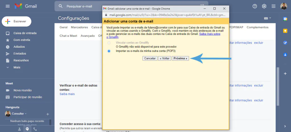Image resolution: width=291 pixels, height=132 pixels.
Task: Open the Gmail main menu hamburger icon
Action: coord(8,6)
